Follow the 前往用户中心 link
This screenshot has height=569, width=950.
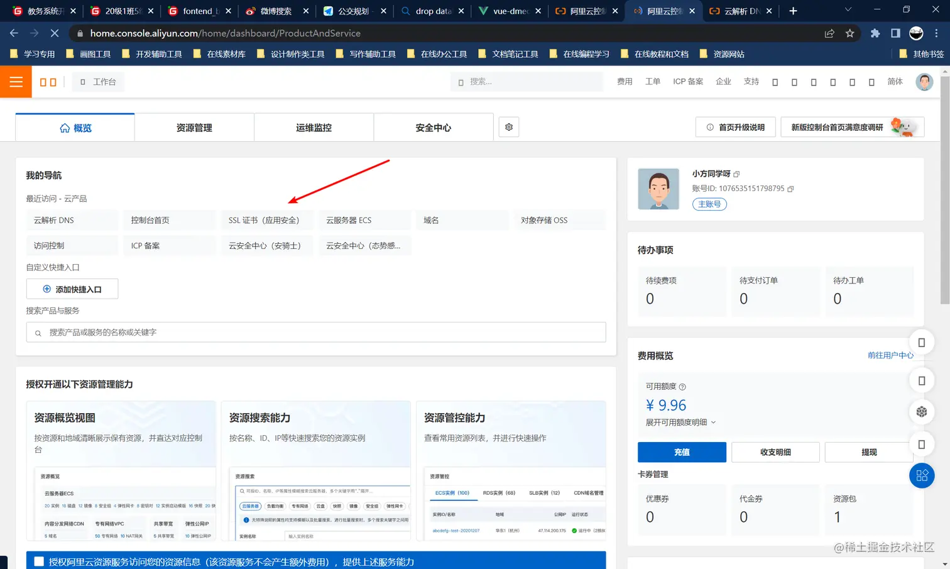coord(890,355)
